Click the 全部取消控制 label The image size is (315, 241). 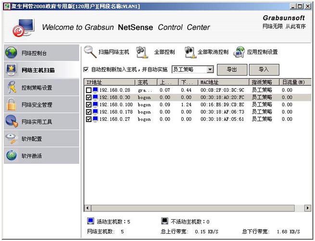213,52
